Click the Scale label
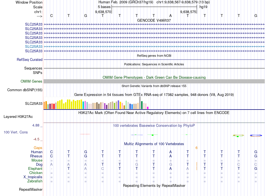 [x=38, y=7]
